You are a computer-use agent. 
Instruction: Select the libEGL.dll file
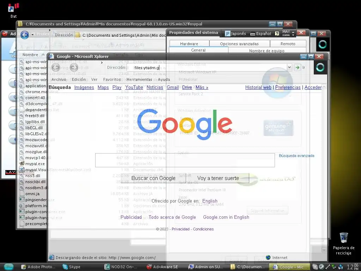(x=34, y=128)
